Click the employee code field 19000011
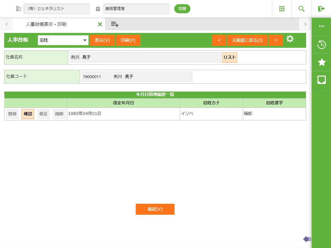 point(97,77)
